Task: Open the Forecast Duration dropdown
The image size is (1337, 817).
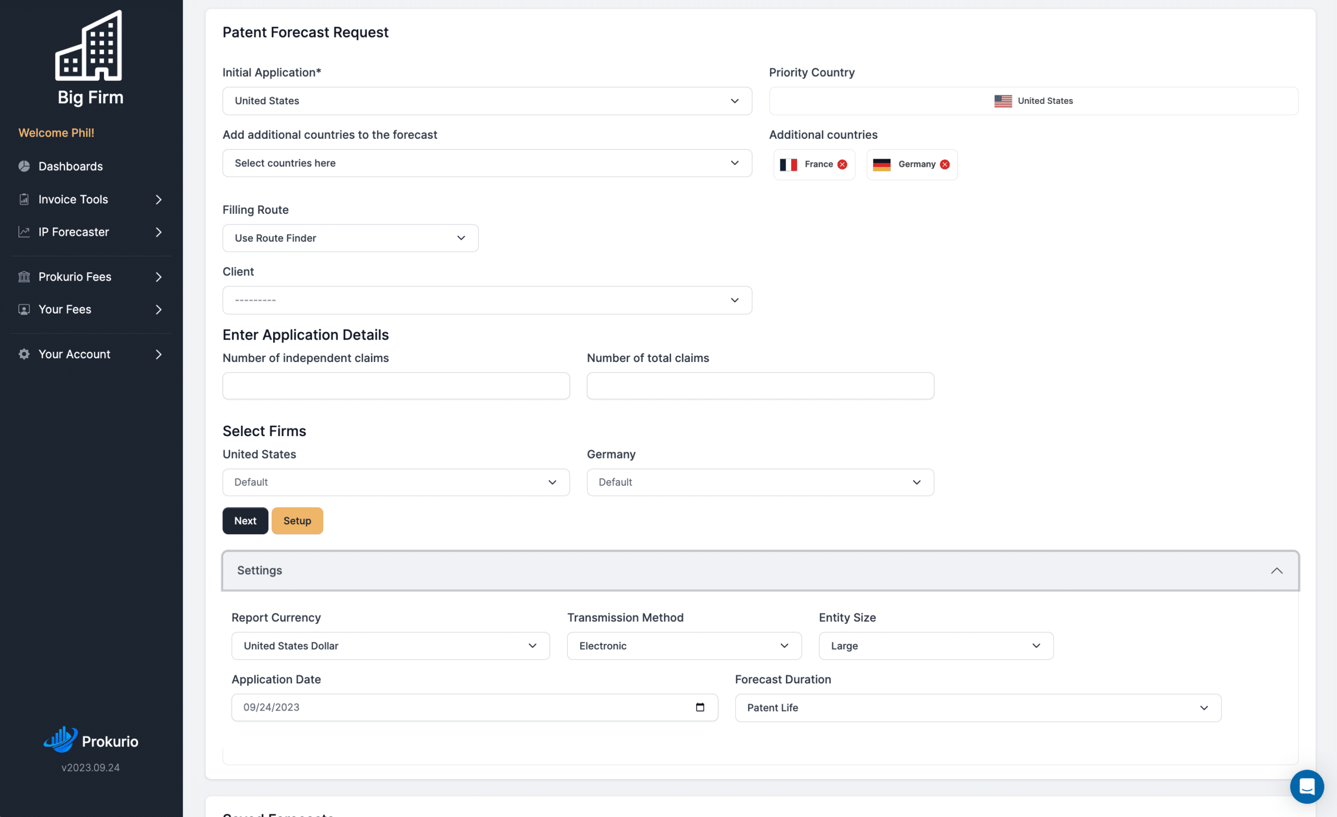Action: [x=978, y=707]
